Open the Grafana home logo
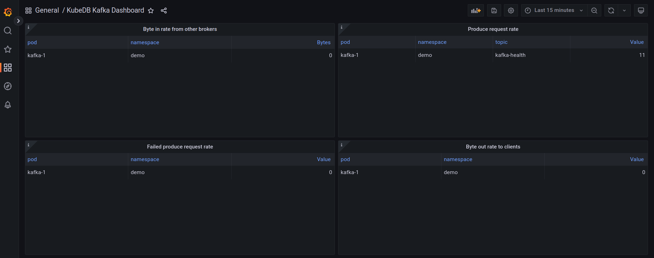The image size is (654, 258). click(8, 12)
